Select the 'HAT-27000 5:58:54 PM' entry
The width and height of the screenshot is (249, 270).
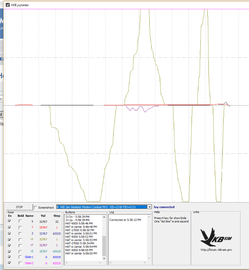80,243
